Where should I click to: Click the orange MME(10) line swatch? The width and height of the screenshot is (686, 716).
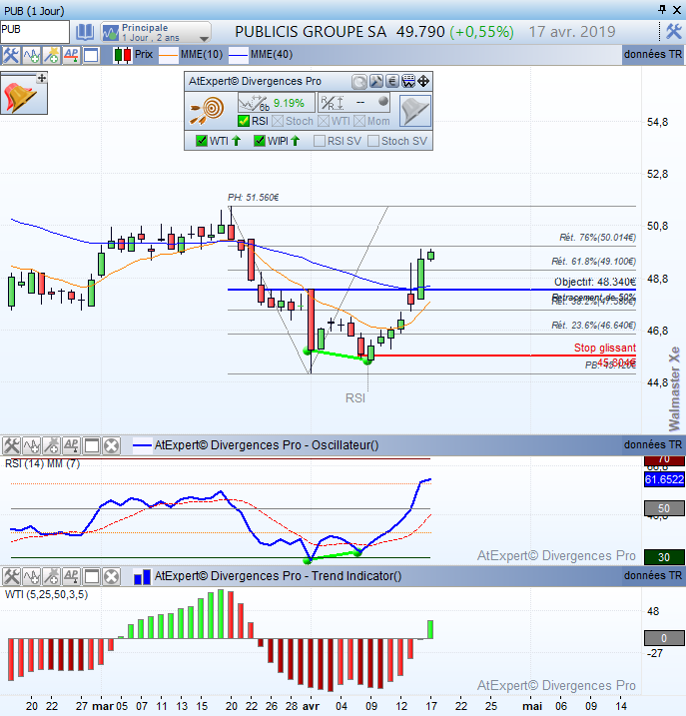click(168, 55)
